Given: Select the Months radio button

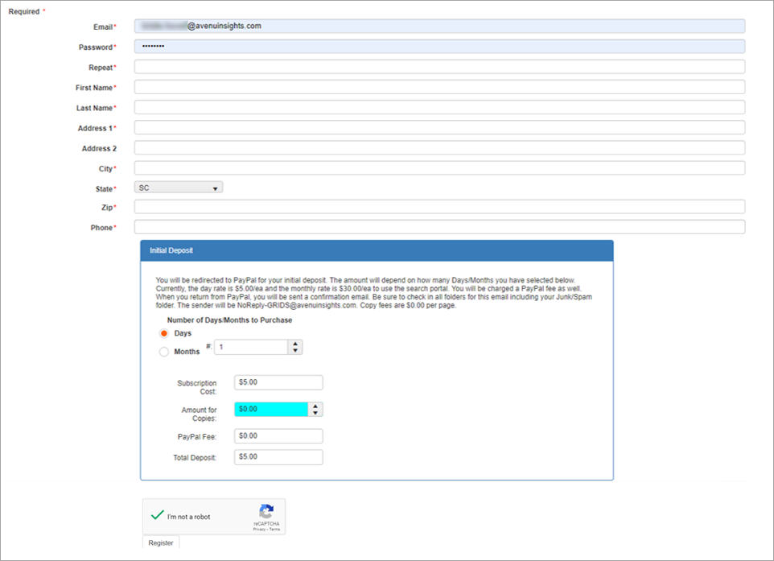Looking at the screenshot, I should pyautogui.click(x=164, y=352).
